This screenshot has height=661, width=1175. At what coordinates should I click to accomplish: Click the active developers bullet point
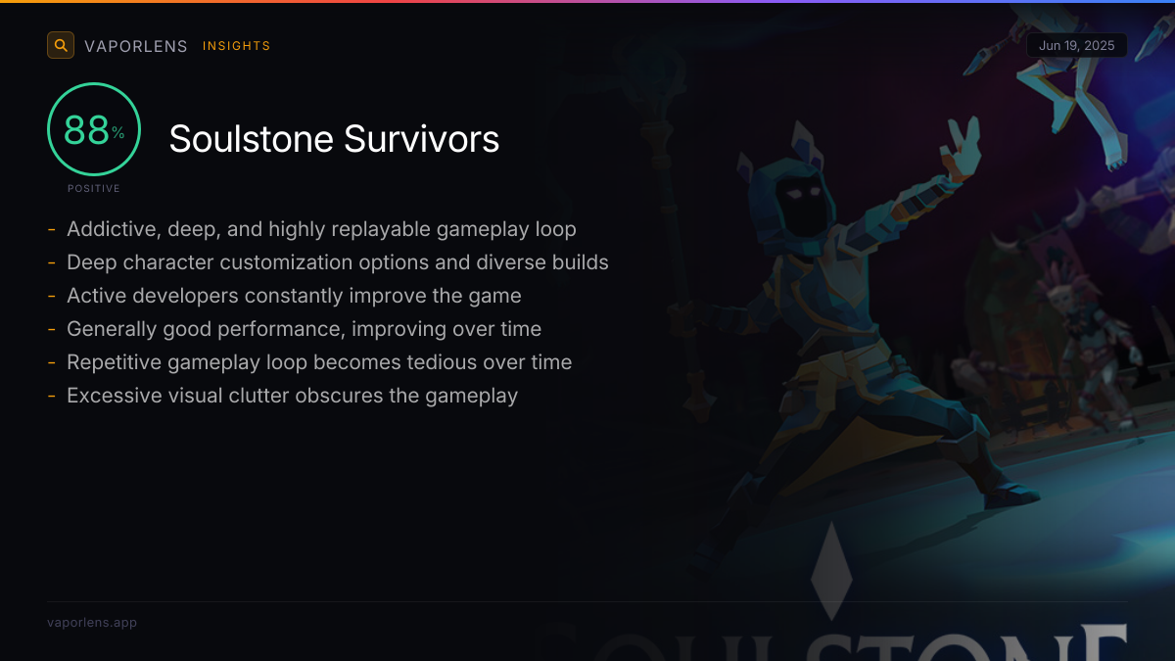pos(294,296)
